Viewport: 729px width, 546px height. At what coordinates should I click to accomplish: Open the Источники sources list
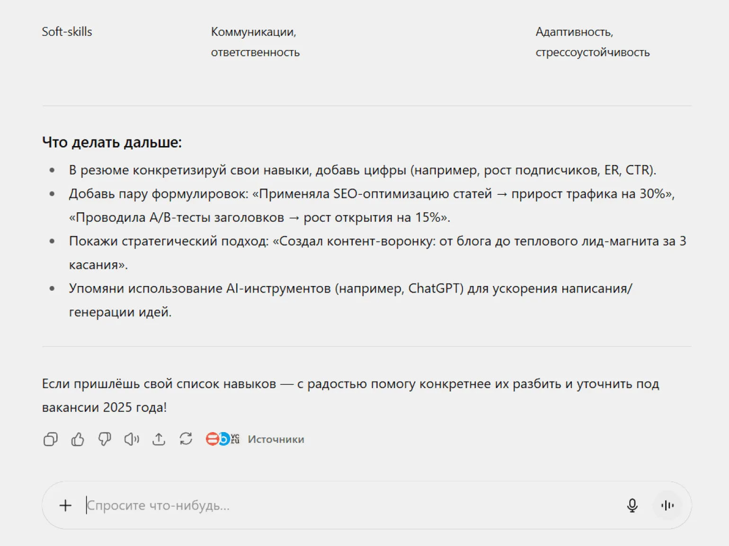pyautogui.click(x=276, y=439)
